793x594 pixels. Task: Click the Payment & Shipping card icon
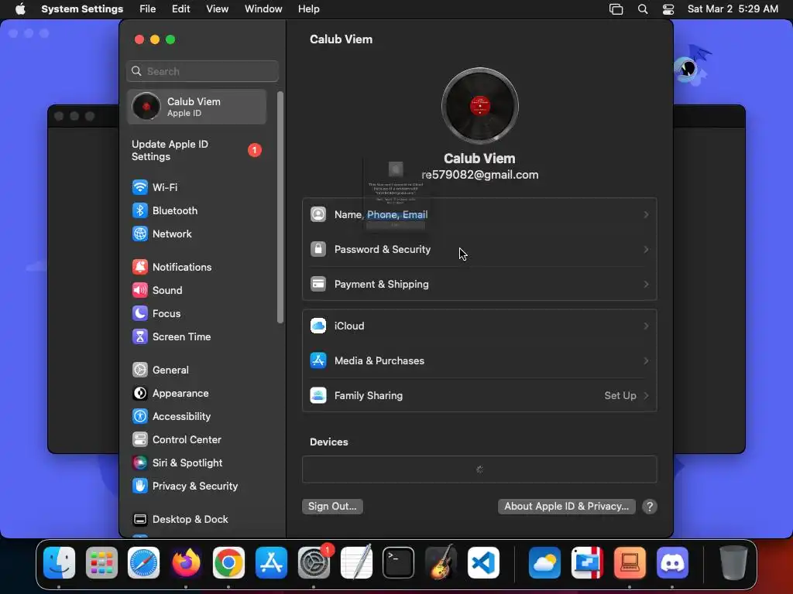point(318,285)
